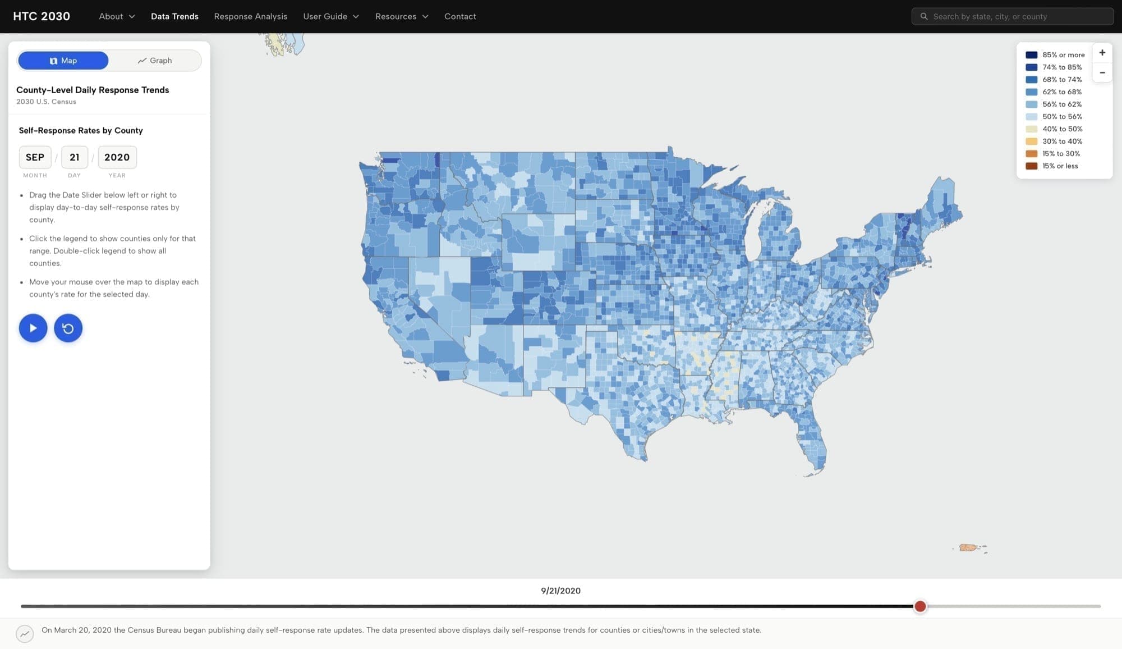
Task: Click the red date slider handle
Action: pos(920,606)
